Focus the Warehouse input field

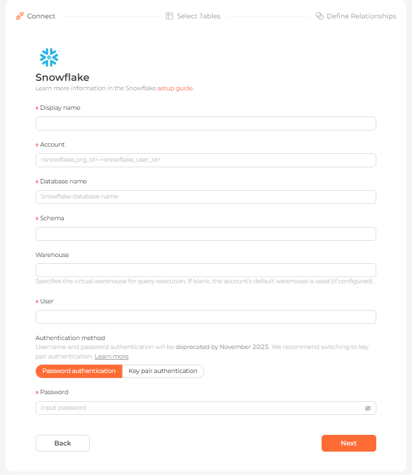tap(206, 270)
